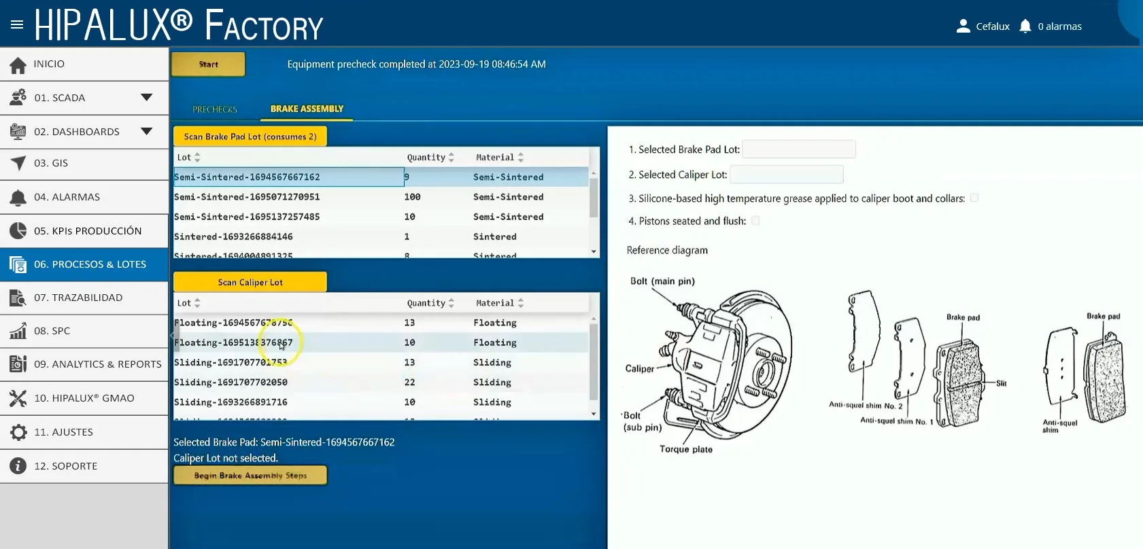Click the Dashboards sidebar icon

coord(18,132)
